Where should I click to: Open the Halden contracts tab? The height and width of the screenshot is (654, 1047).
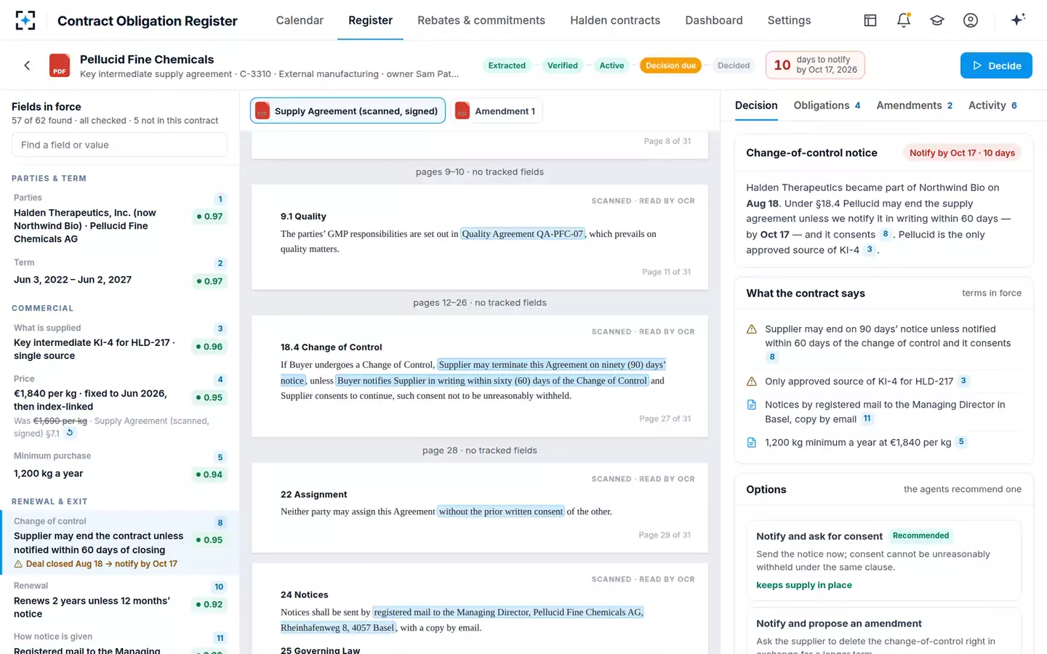tap(615, 20)
